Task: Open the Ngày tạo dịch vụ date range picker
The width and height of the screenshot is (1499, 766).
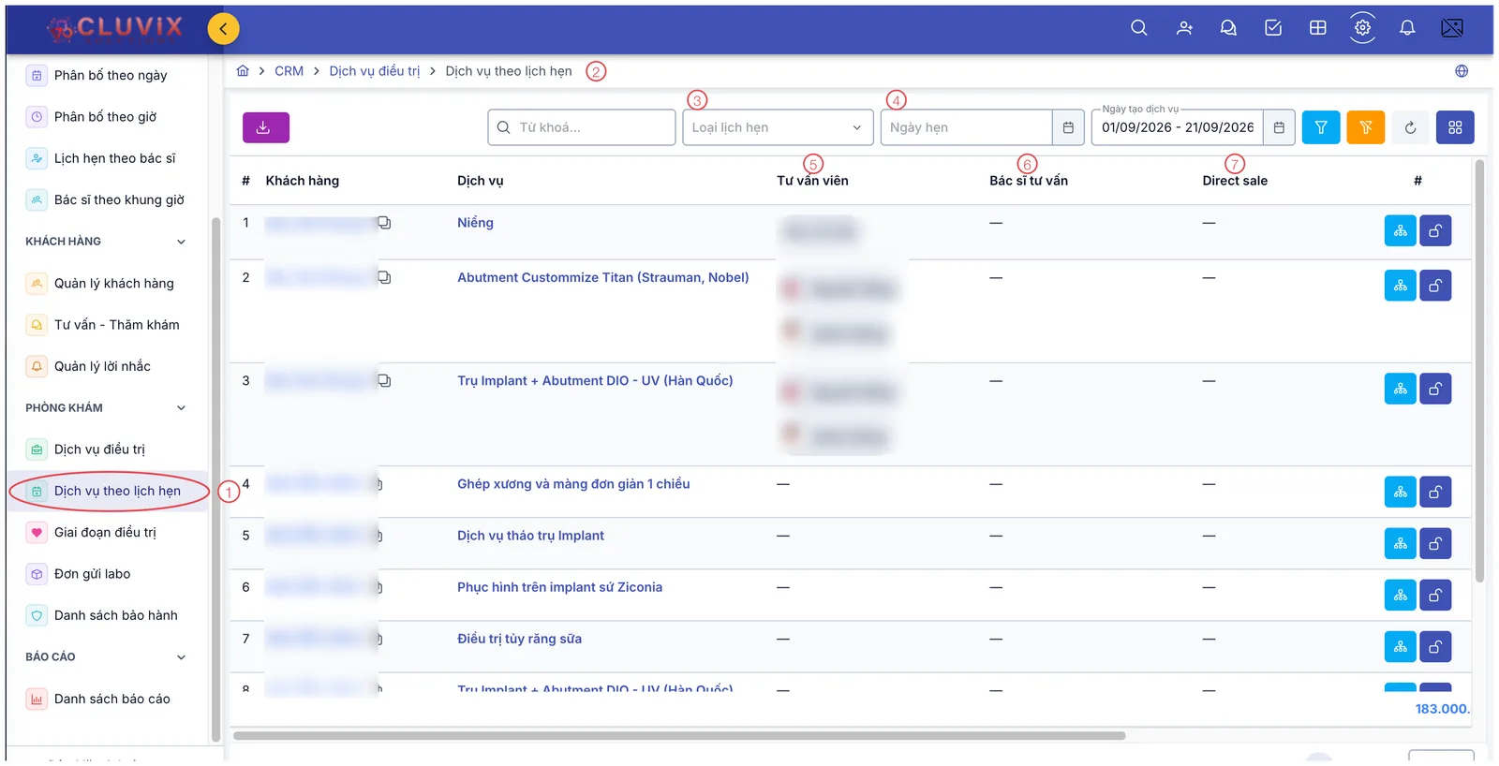Action: coord(1193,127)
